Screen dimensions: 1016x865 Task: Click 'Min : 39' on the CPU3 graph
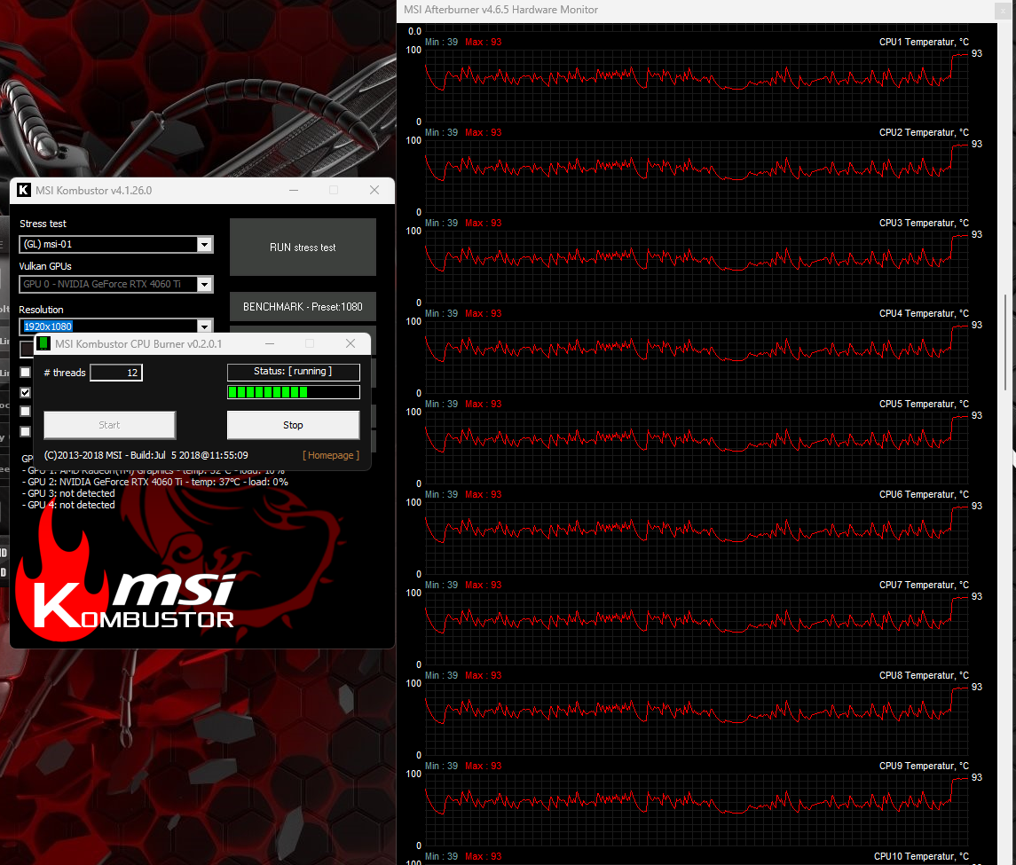pyautogui.click(x=441, y=223)
